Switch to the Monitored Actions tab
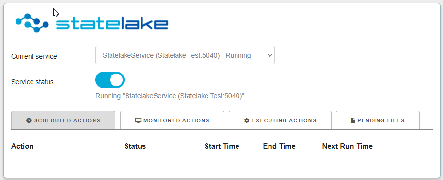This screenshot has height=180, width=443. 173,120
